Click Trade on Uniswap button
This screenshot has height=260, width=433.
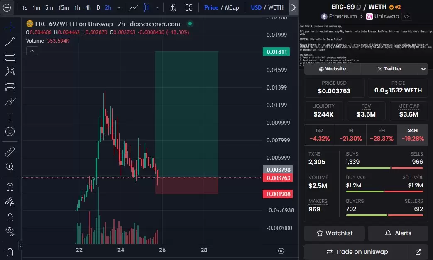pos(356,252)
